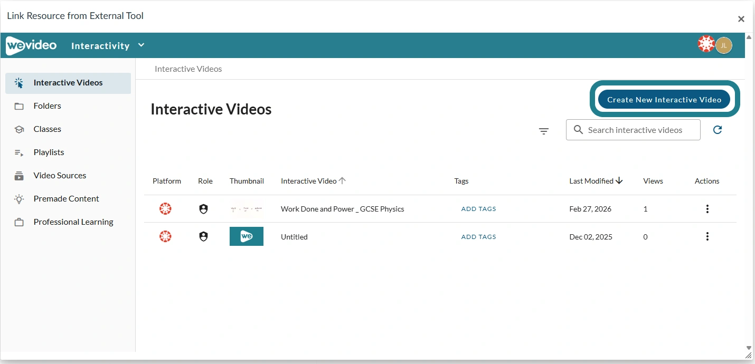Add tags to the Untitled video
This screenshot has width=755, height=364.
478,237
